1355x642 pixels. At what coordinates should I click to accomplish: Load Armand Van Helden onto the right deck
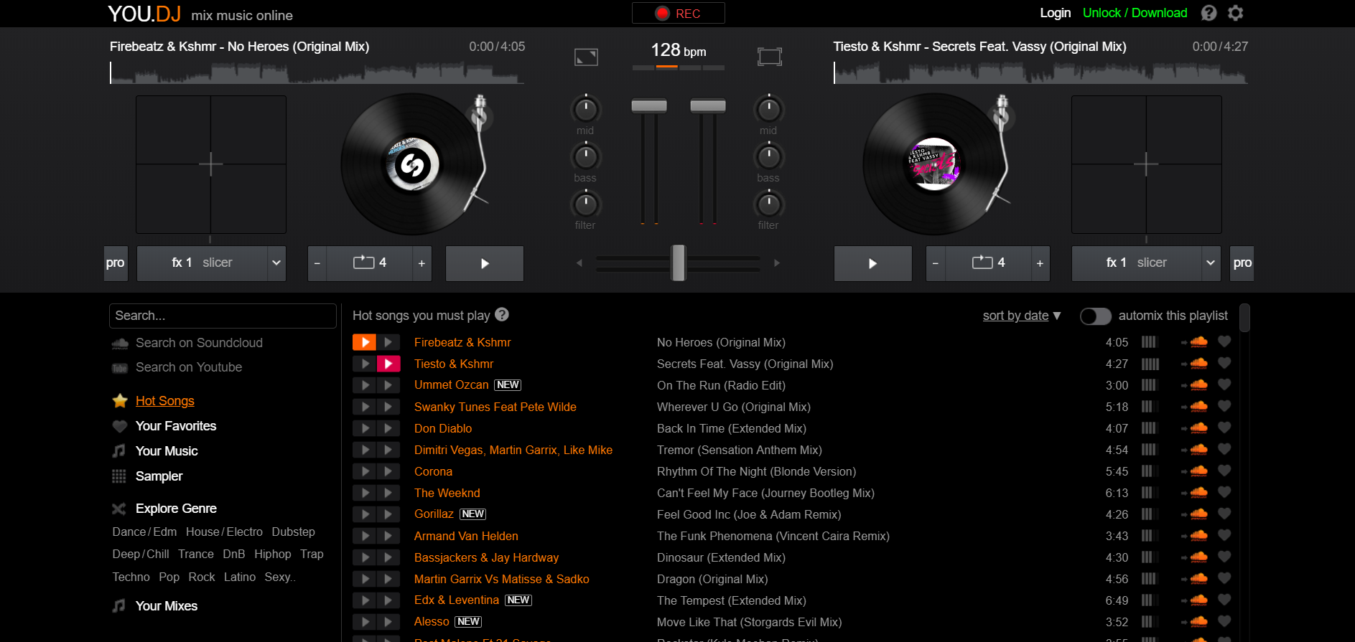pyautogui.click(x=388, y=536)
